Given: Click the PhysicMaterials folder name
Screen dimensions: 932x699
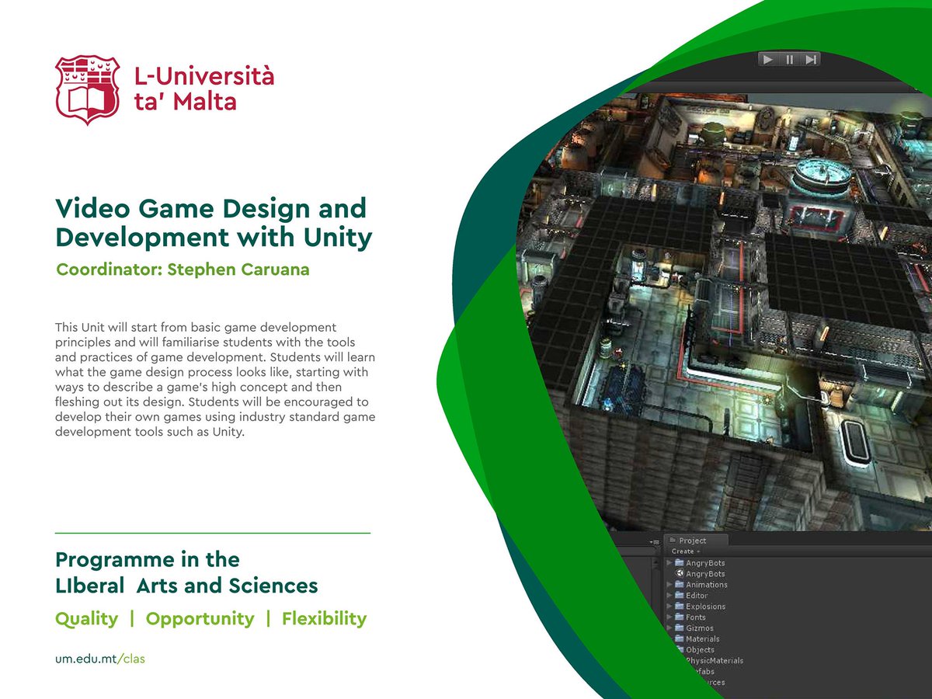Looking at the screenshot, I should click(x=715, y=661).
